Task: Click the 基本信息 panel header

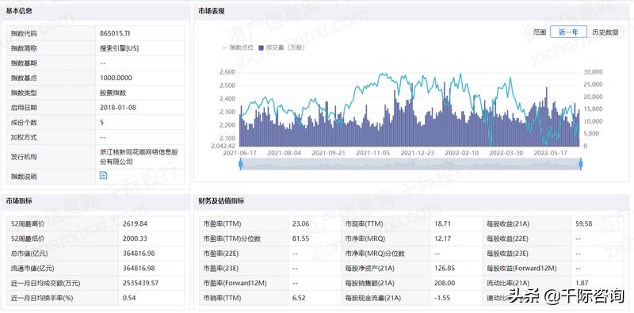Action: click(x=95, y=11)
